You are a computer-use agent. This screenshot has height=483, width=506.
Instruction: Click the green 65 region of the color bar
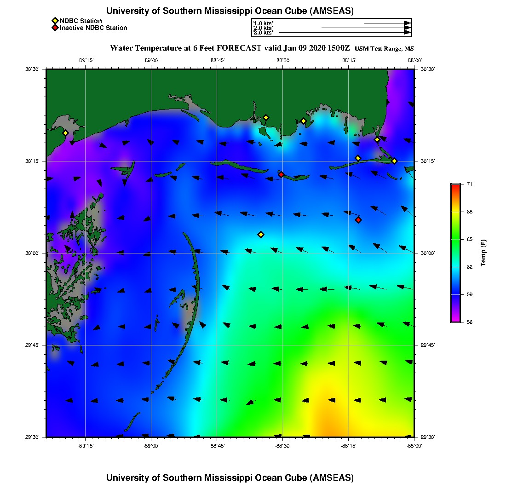click(x=455, y=239)
